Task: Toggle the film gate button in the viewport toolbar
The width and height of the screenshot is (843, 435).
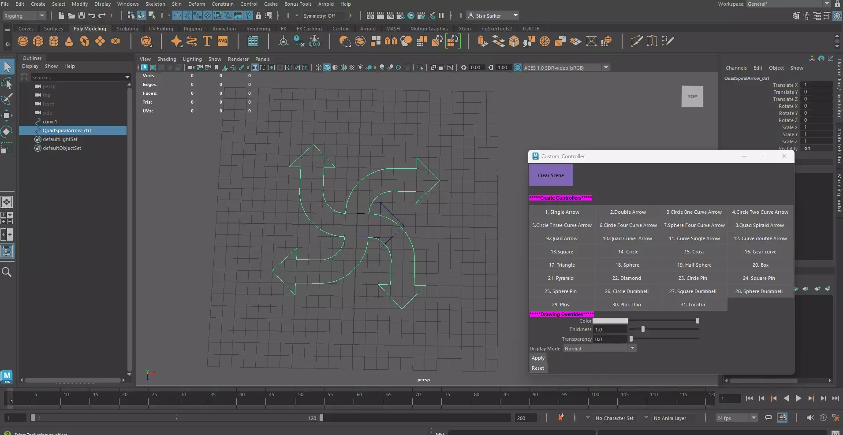Action: tap(263, 67)
